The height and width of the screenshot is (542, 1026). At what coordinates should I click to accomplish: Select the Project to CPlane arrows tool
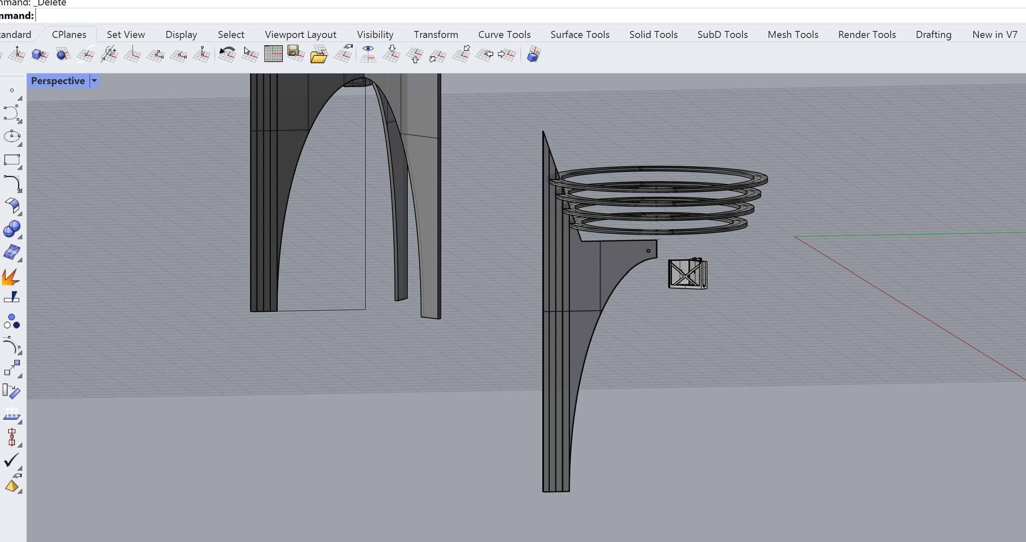(x=12, y=415)
